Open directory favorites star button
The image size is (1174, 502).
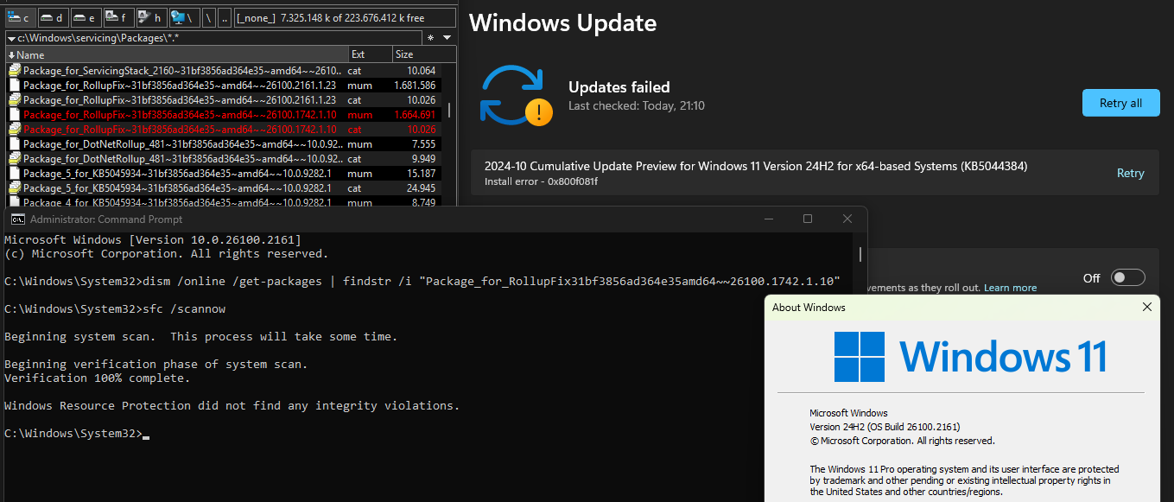[432, 38]
